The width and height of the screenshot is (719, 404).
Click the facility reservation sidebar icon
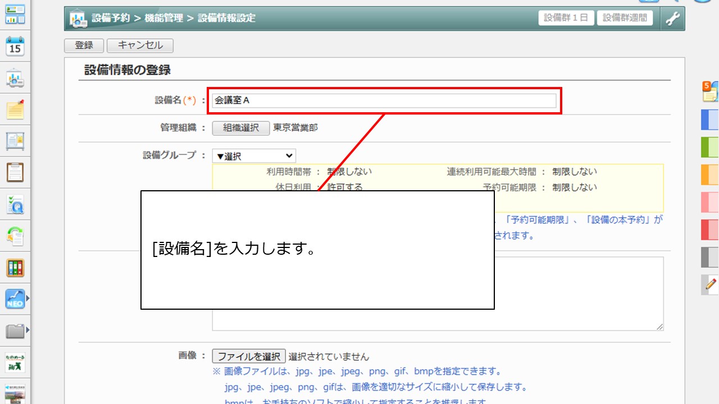tap(15, 79)
